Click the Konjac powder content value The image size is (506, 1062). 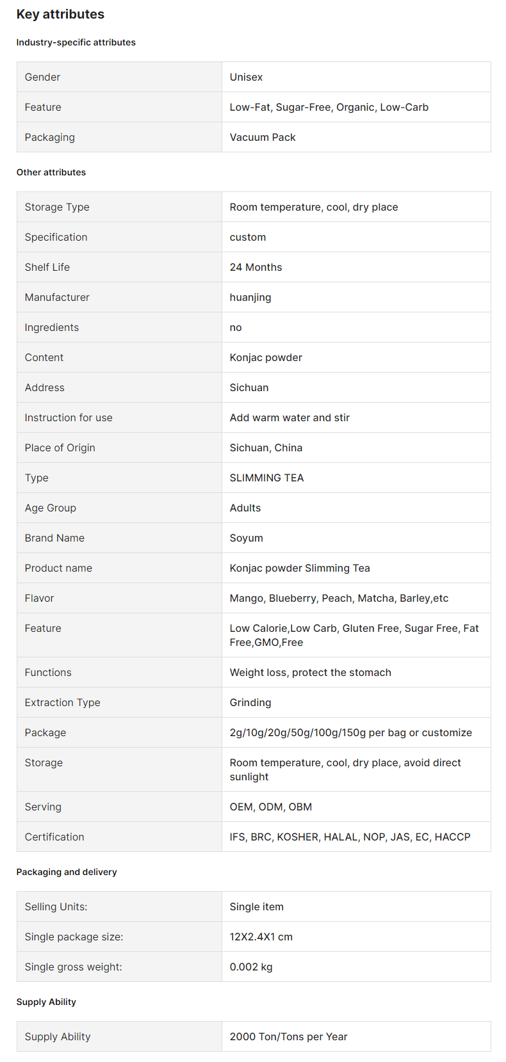tap(266, 357)
